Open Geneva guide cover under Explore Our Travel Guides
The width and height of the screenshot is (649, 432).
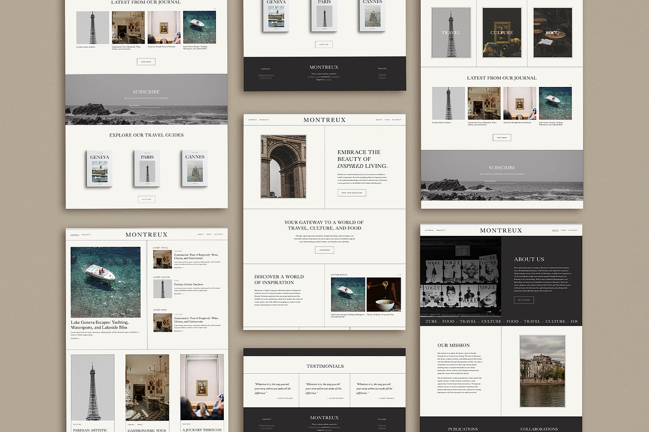pos(100,168)
